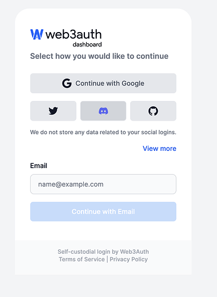
Task: Select the Continue with Google button
Action: pos(103,83)
